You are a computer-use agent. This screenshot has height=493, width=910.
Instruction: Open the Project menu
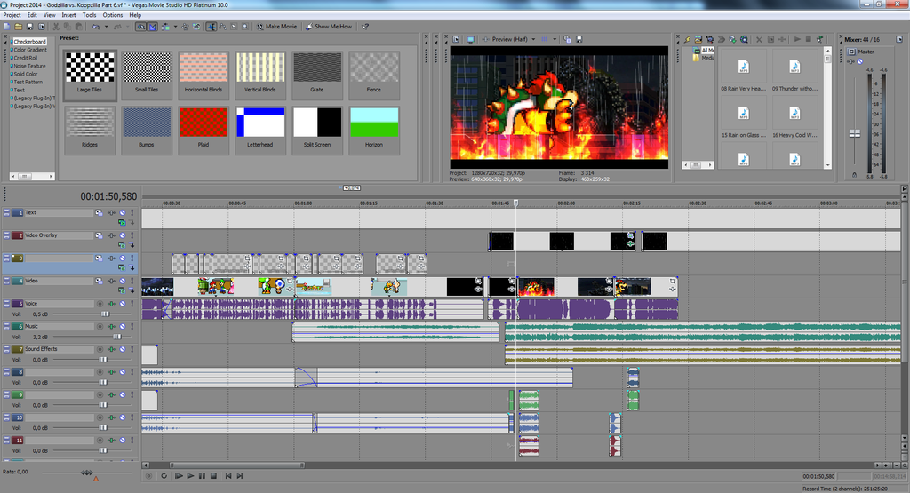coord(12,15)
